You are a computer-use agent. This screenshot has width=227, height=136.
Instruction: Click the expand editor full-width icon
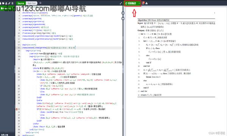click(x=121, y=3)
